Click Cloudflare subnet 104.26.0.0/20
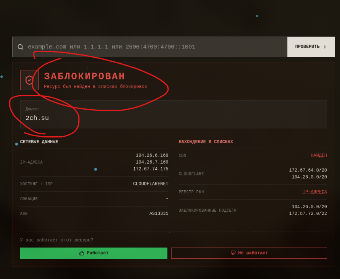This screenshot has height=279, width=340. pos(309,177)
